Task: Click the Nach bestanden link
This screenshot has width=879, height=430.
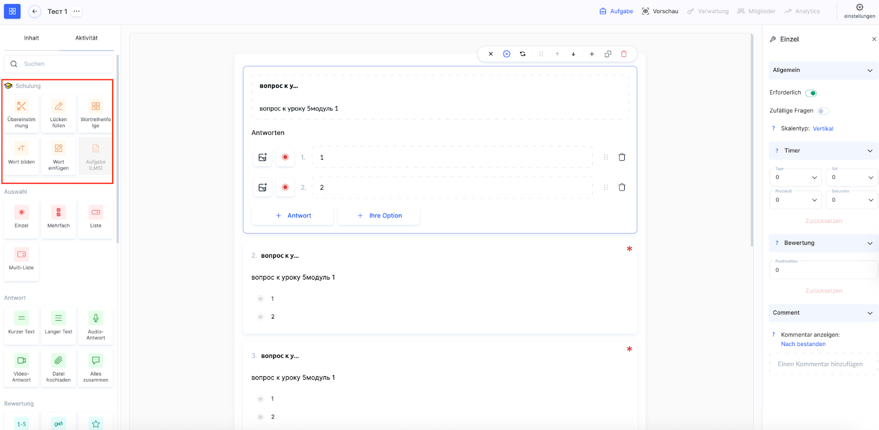Action: click(803, 344)
